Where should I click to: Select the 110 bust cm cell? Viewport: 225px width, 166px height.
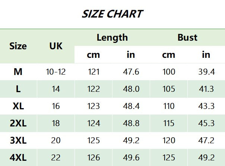(169, 106)
